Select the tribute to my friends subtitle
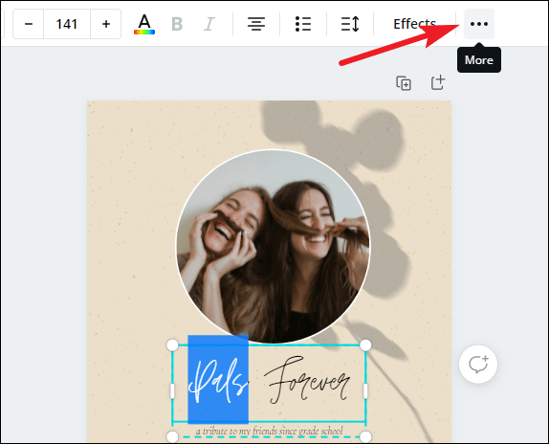Screen dimensions: 549x444 point(270,431)
